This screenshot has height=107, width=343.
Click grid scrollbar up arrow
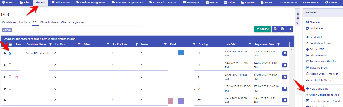click(292, 50)
